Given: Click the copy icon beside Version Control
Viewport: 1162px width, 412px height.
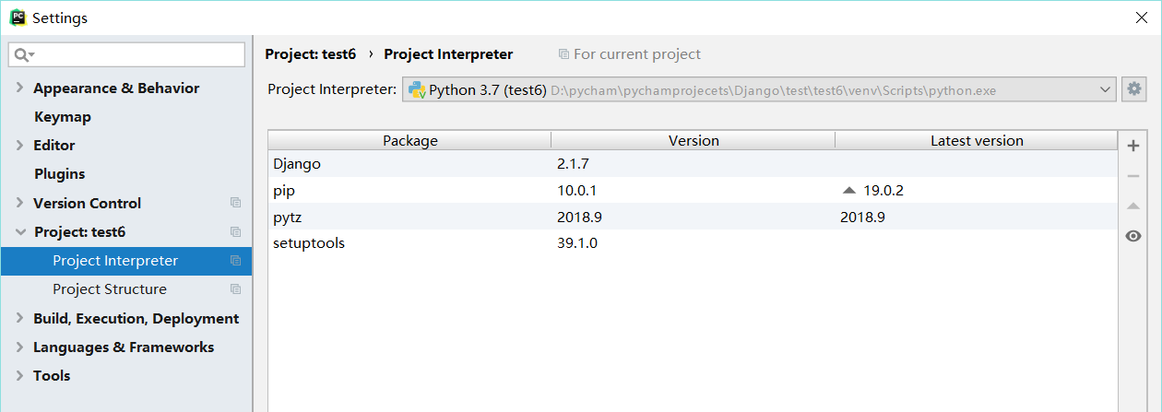Looking at the screenshot, I should (235, 203).
